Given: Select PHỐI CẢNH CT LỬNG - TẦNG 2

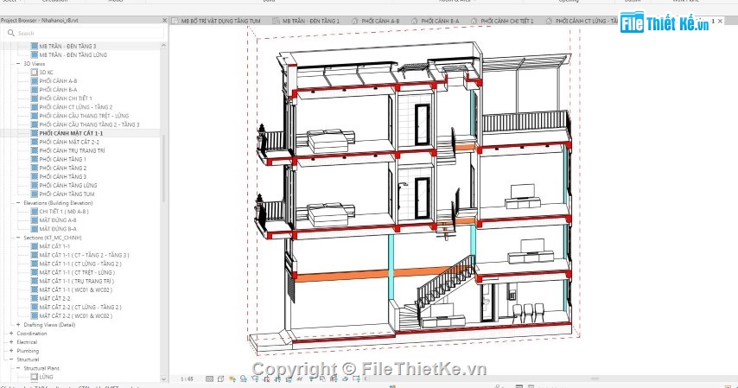Looking at the screenshot, I should coord(76,107).
